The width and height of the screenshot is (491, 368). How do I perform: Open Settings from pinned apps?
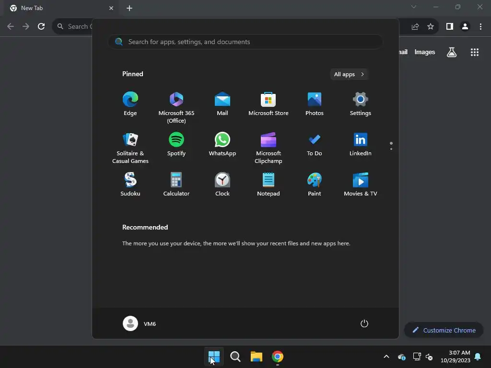coord(361,104)
